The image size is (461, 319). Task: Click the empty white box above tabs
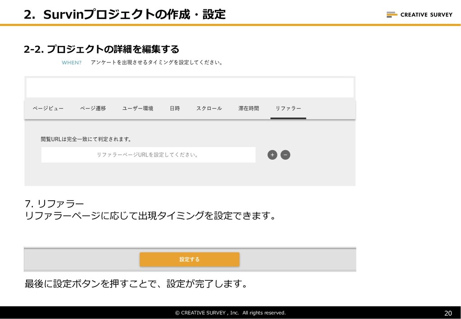[x=190, y=88]
